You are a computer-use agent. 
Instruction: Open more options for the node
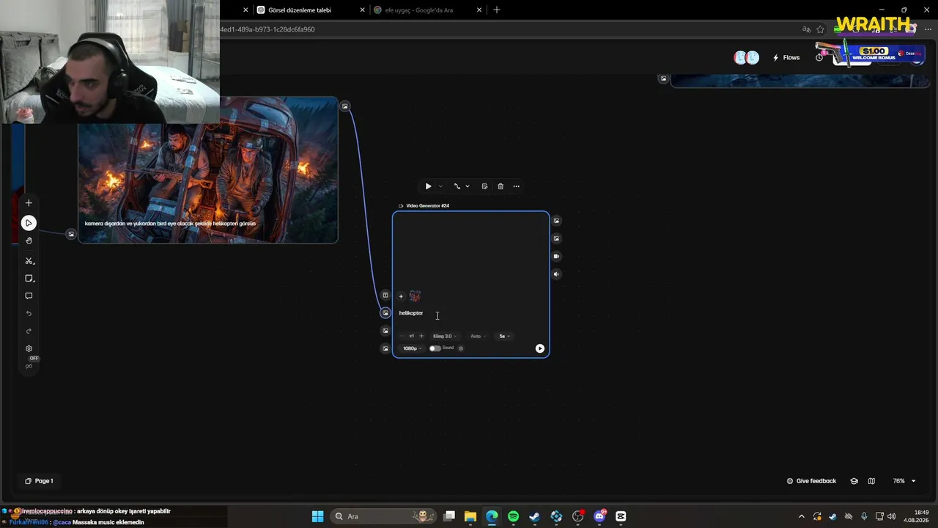pos(516,186)
